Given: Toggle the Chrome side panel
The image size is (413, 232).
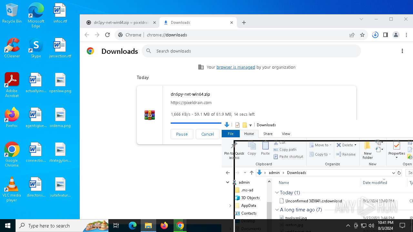Looking at the screenshot, I should (x=385, y=35).
